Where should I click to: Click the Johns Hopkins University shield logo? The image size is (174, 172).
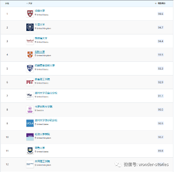pos(30,68)
